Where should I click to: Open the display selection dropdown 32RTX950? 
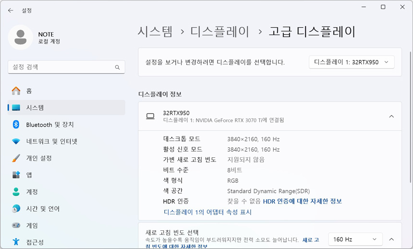pos(352,62)
